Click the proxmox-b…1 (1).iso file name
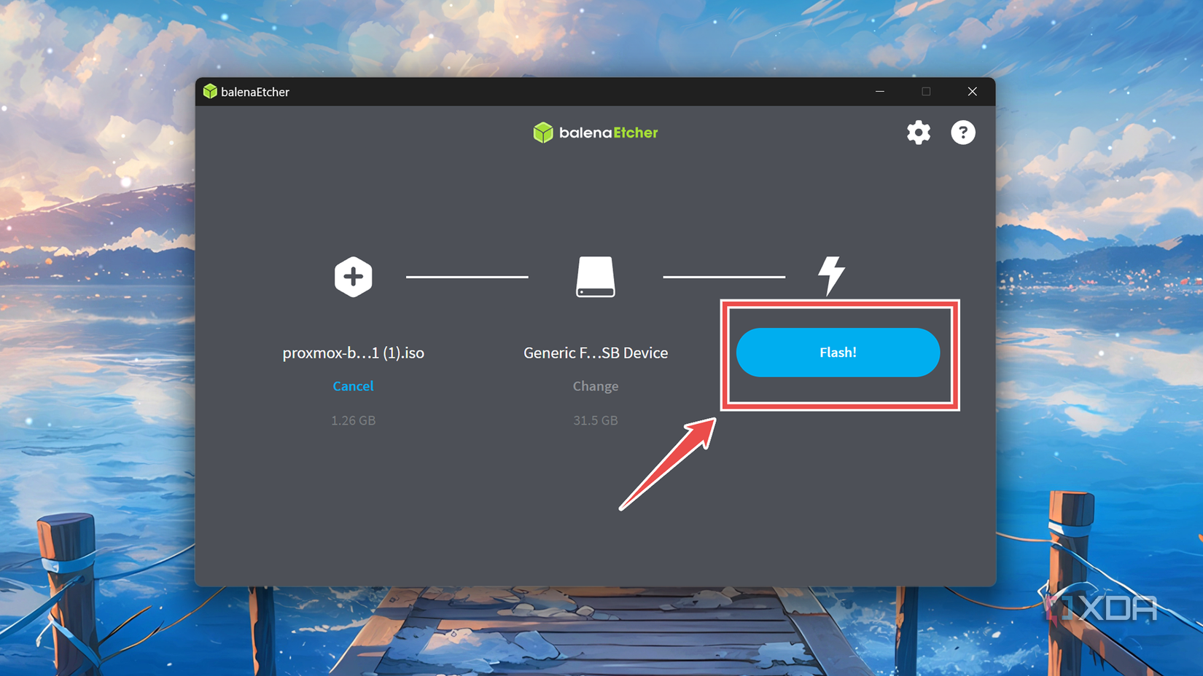 click(353, 353)
